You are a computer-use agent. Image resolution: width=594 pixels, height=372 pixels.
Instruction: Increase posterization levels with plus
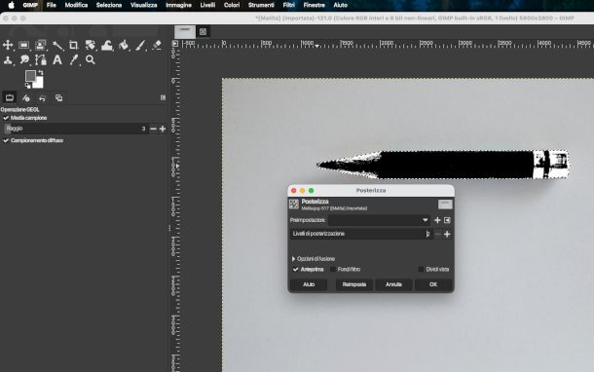tap(447, 234)
